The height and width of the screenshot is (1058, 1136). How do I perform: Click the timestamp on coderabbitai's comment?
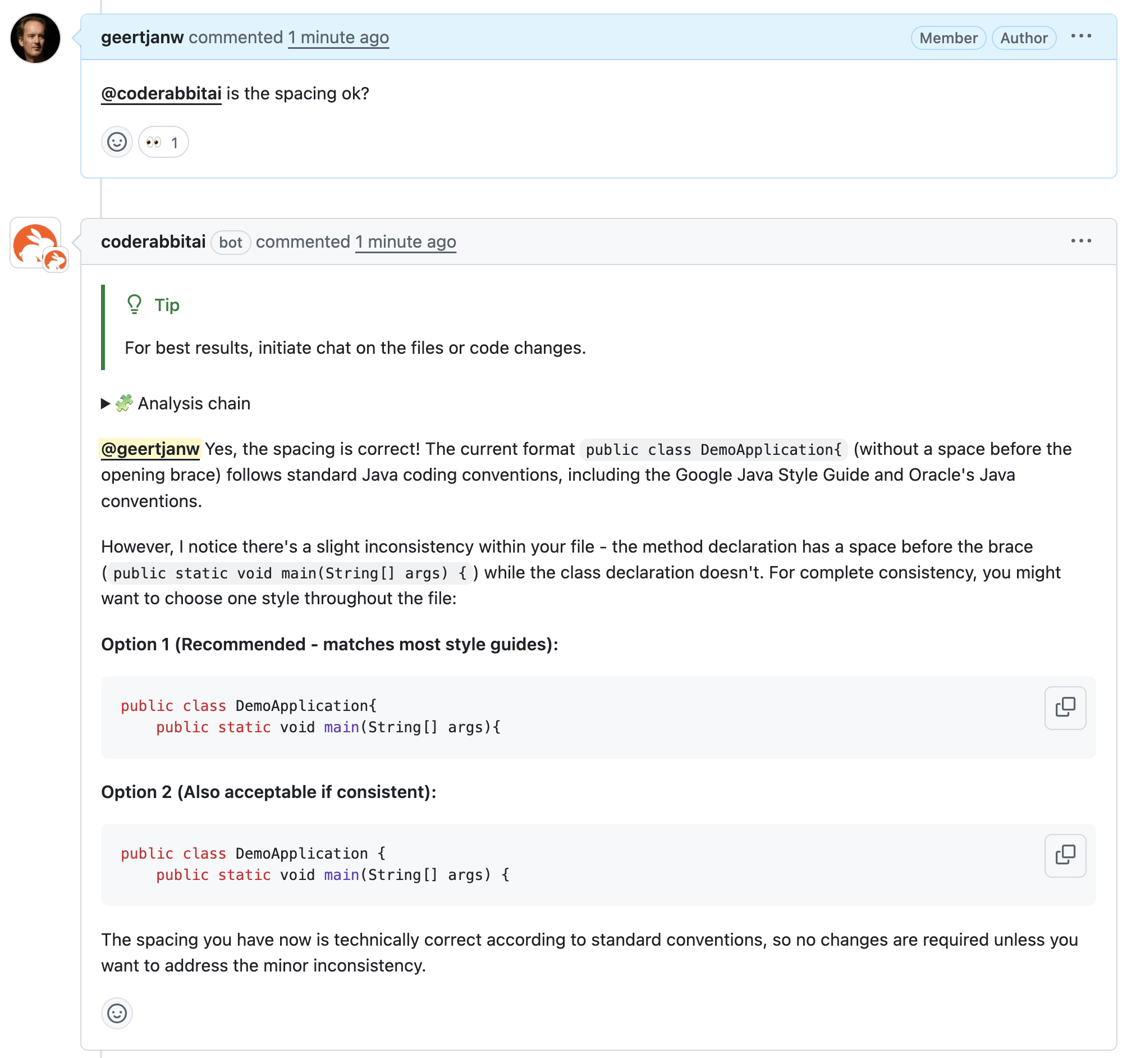click(x=405, y=242)
